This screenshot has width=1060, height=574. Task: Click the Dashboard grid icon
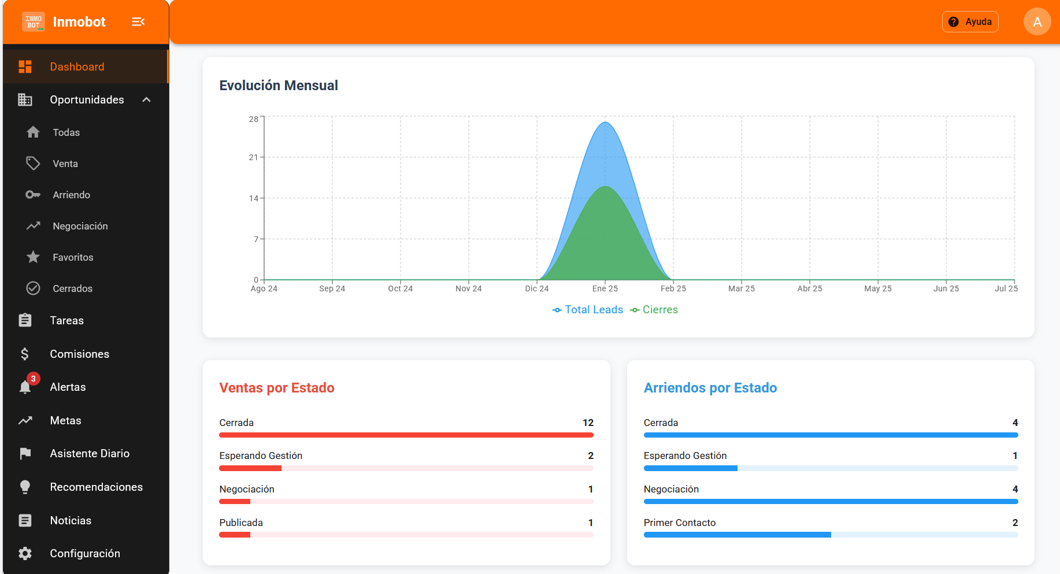(x=25, y=66)
